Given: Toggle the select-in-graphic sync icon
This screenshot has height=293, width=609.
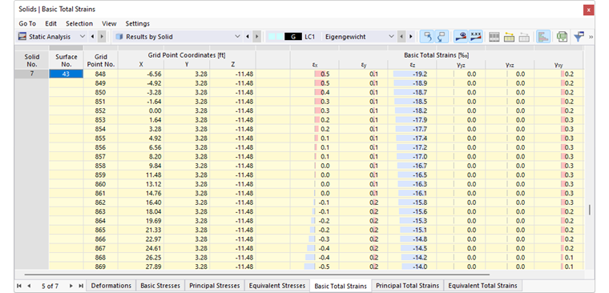Looking at the screenshot, I should pyautogui.click(x=428, y=37).
